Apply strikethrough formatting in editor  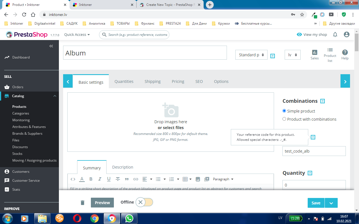click(x=118, y=179)
